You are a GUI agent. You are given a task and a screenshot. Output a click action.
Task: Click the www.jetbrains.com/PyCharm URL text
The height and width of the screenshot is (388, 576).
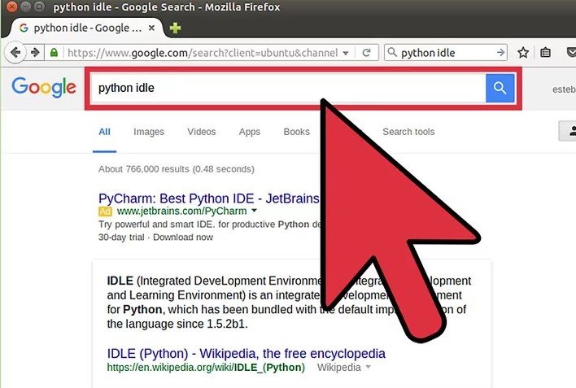coord(182,211)
